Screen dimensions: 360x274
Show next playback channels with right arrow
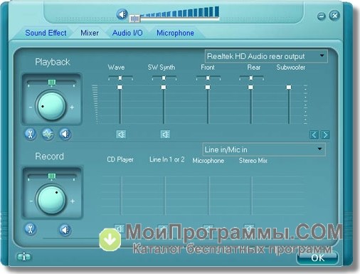pyautogui.click(x=325, y=135)
